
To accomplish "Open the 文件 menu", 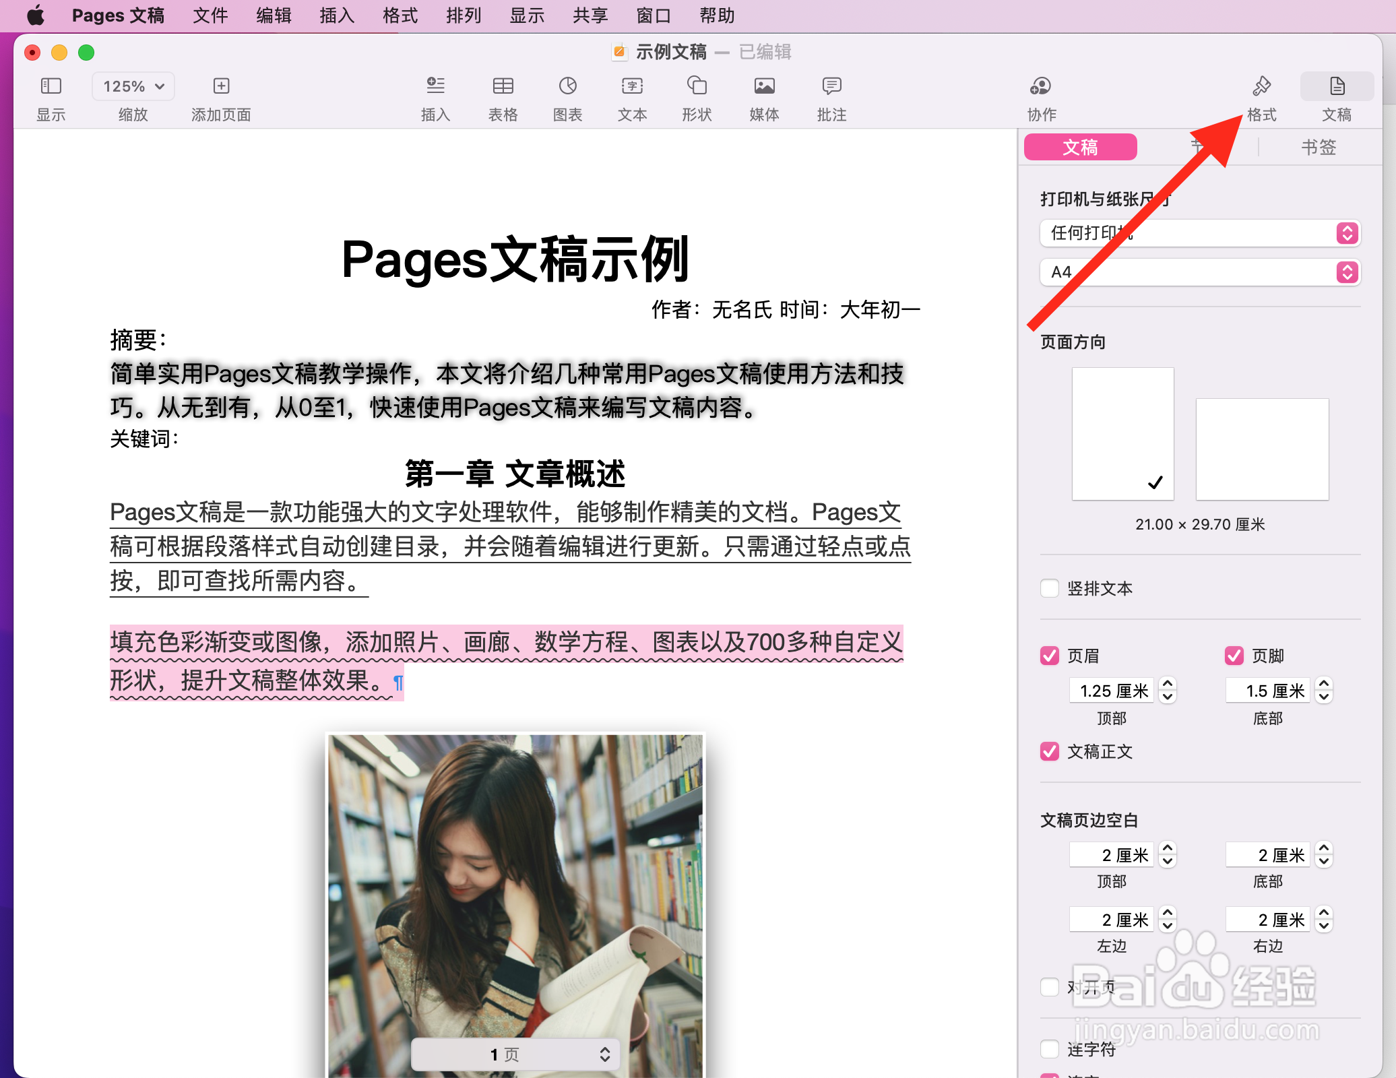I will point(210,15).
